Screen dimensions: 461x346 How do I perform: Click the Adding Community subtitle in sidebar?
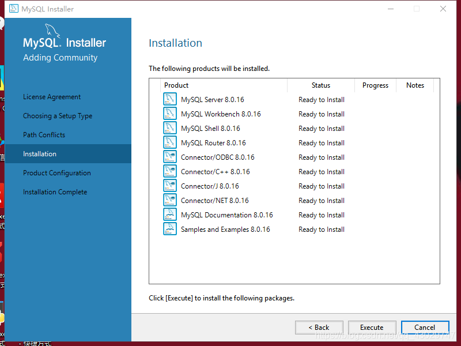tap(61, 58)
